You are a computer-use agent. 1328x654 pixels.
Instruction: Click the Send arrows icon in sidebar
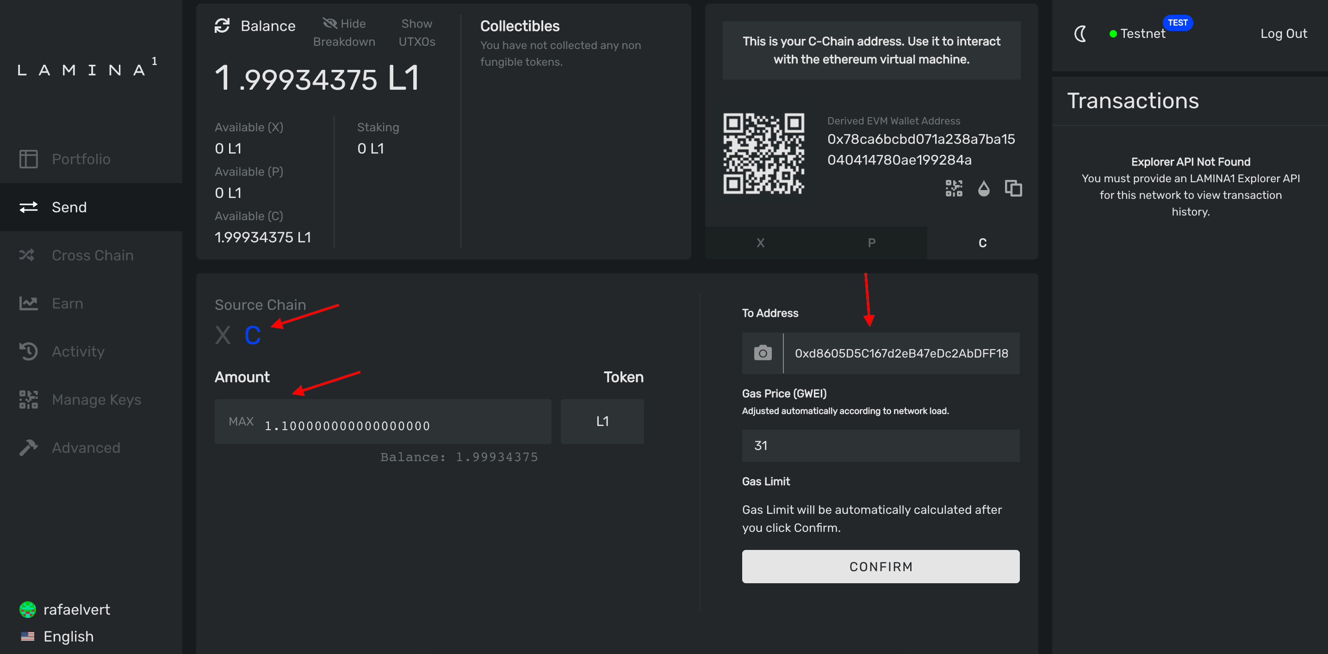pyautogui.click(x=28, y=207)
